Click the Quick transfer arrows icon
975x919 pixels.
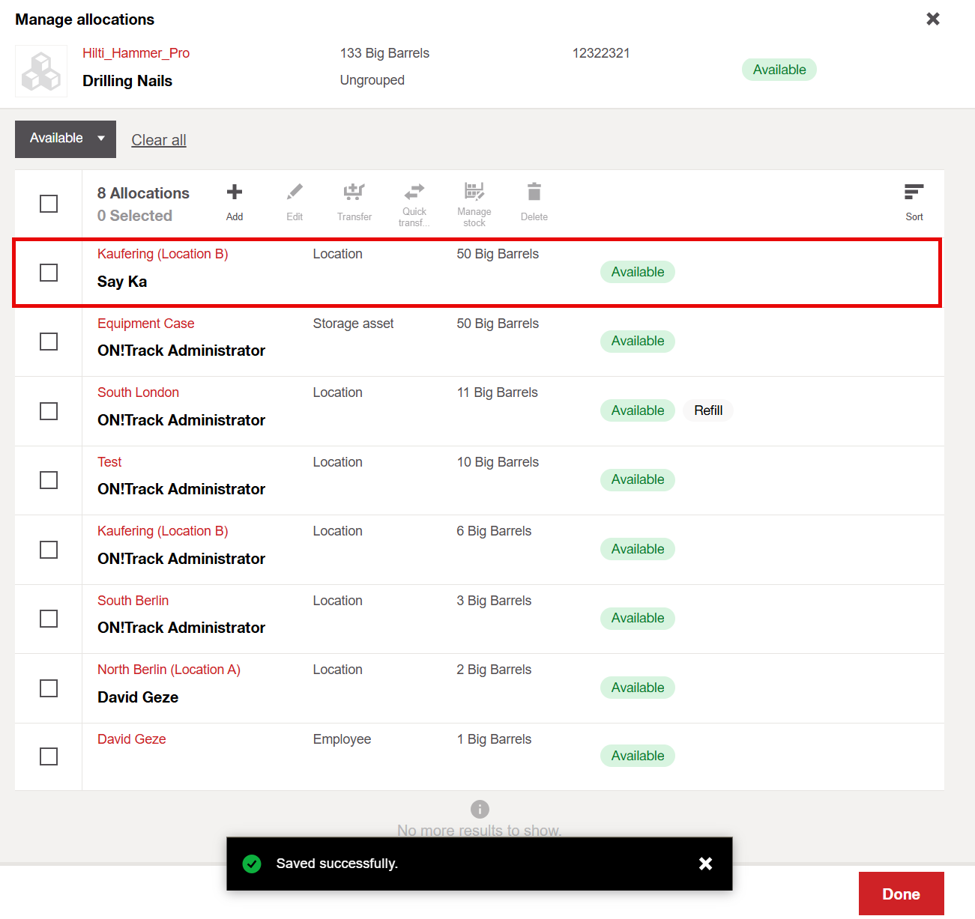[414, 192]
